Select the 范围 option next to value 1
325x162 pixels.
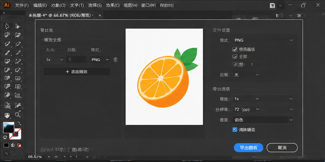235,64
